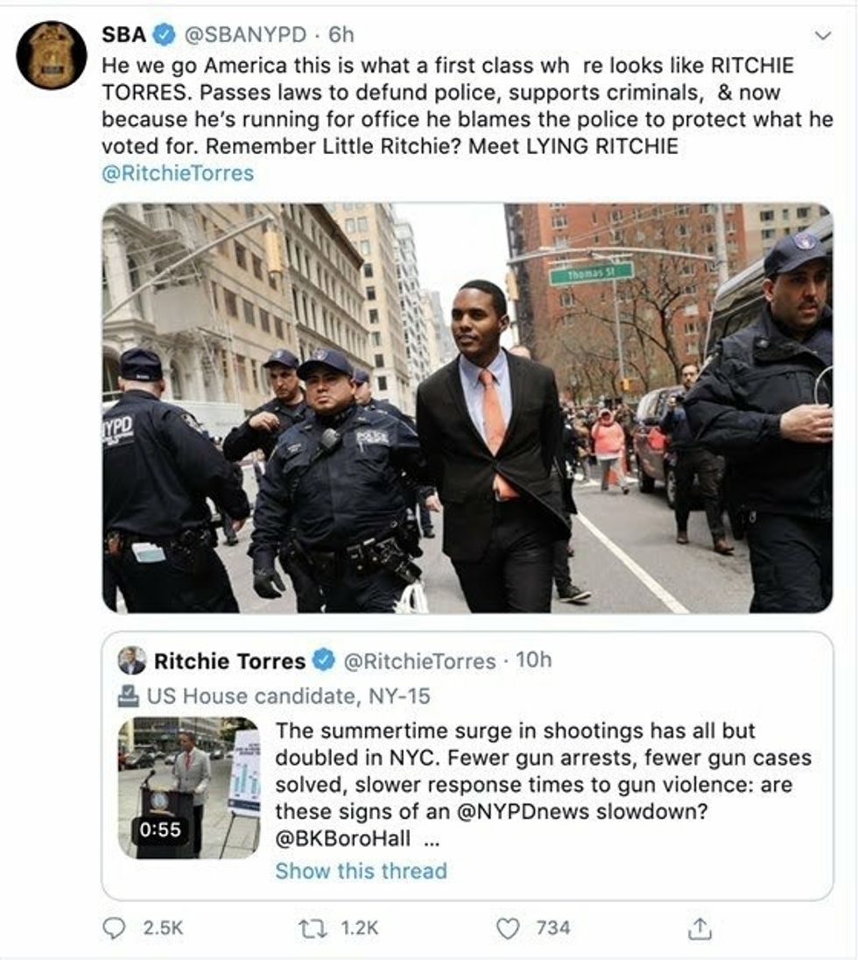The width and height of the screenshot is (858, 960).
Task: Click Ritchie Torres' blue verified badge
Action: [x=324, y=660]
